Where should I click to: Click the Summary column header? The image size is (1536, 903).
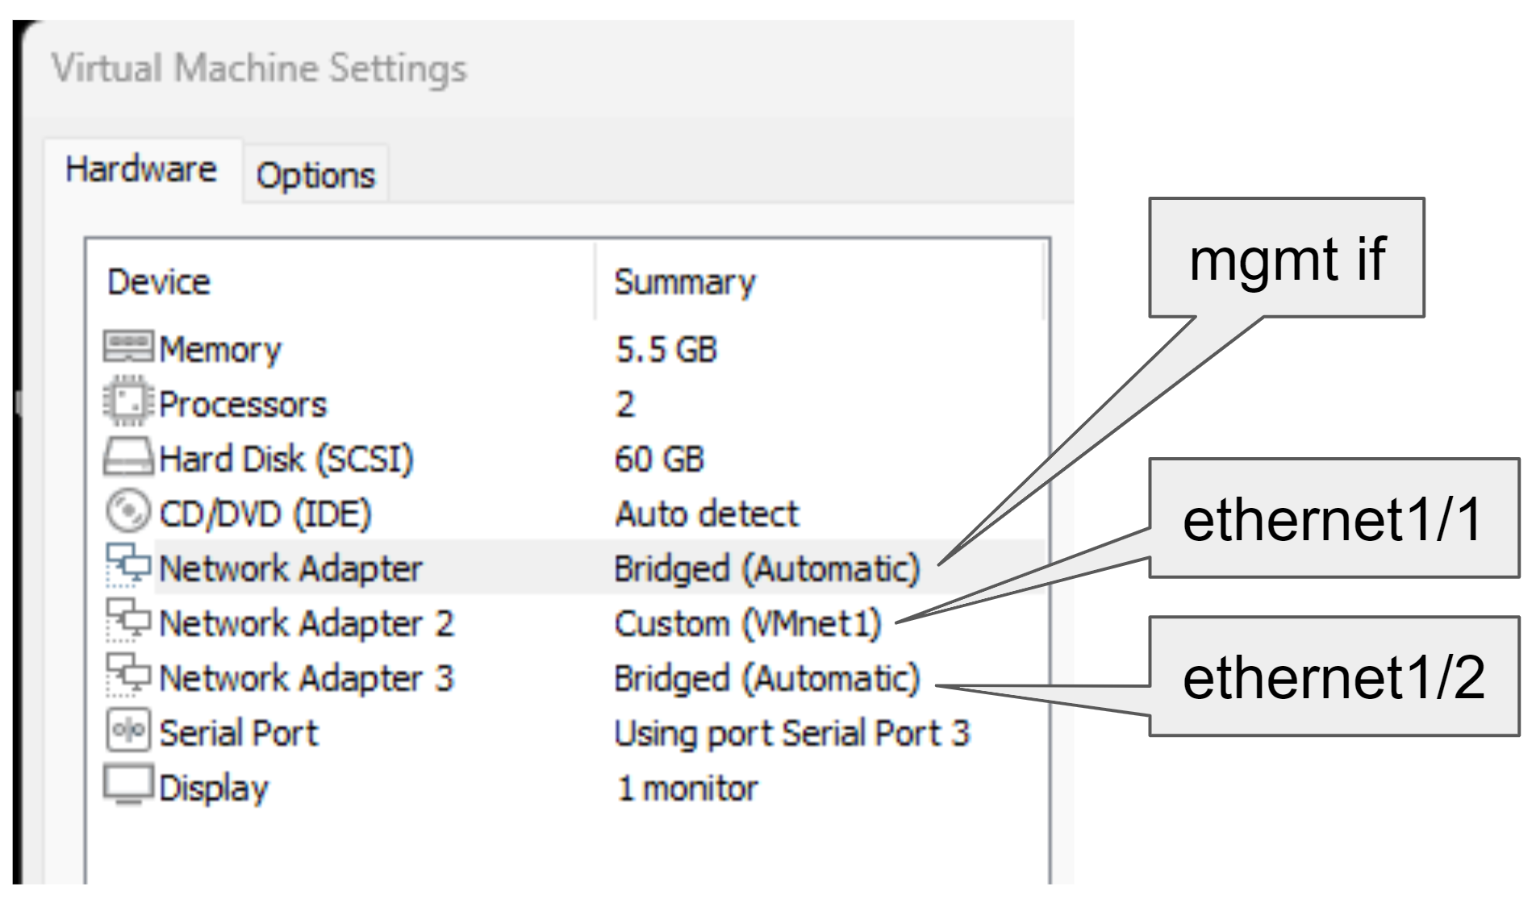point(685,282)
